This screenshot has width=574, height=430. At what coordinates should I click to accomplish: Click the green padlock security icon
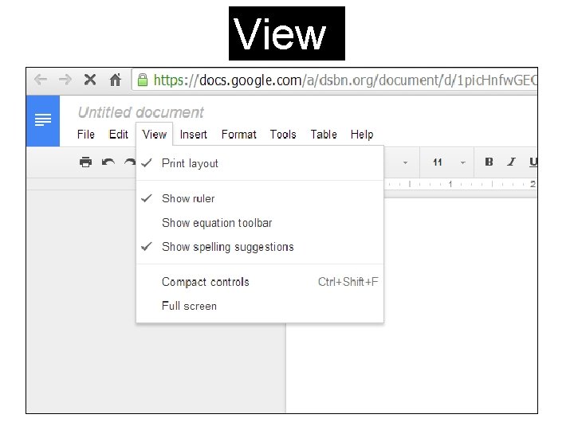143,80
